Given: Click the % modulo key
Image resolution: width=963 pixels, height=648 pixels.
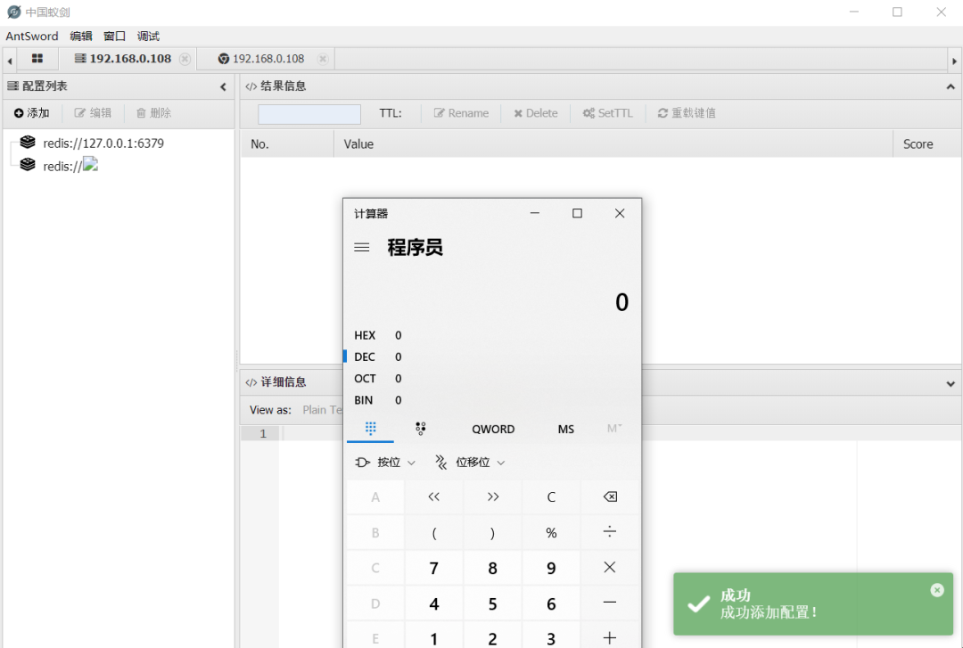Looking at the screenshot, I should (551, 532).
